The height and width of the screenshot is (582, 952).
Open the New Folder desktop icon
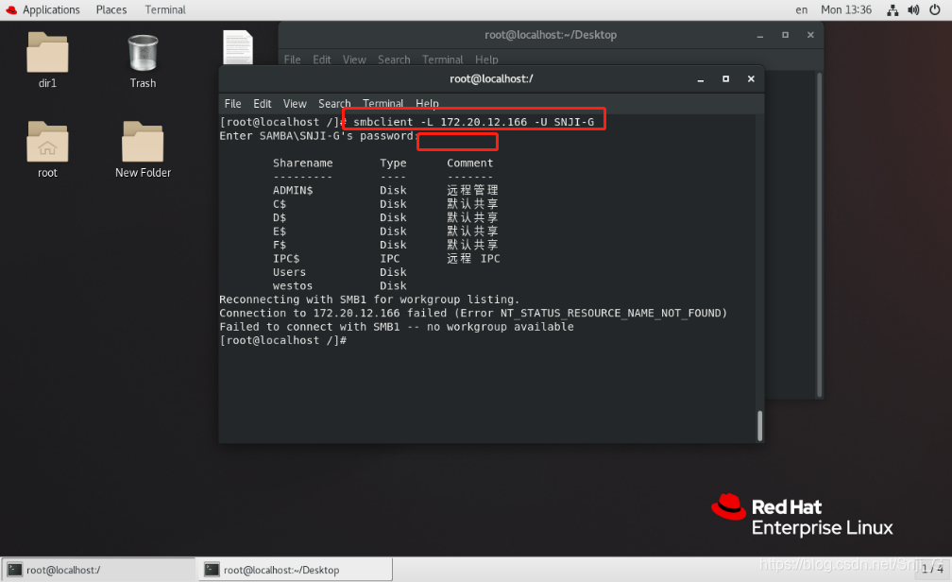pyautogui.click(x=143, y=142)
